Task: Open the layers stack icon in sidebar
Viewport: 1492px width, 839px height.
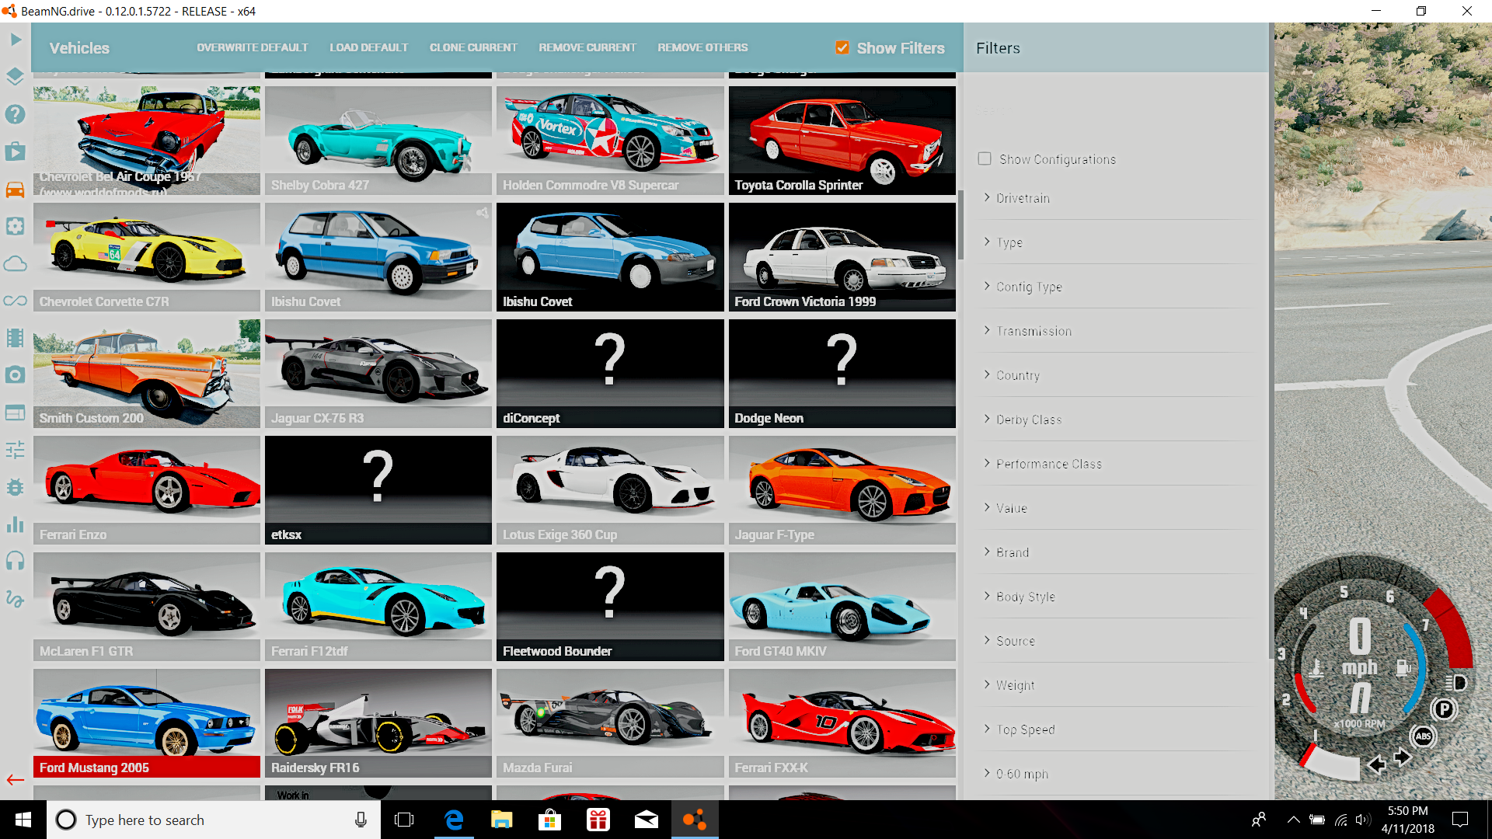Action: [16, 76]
